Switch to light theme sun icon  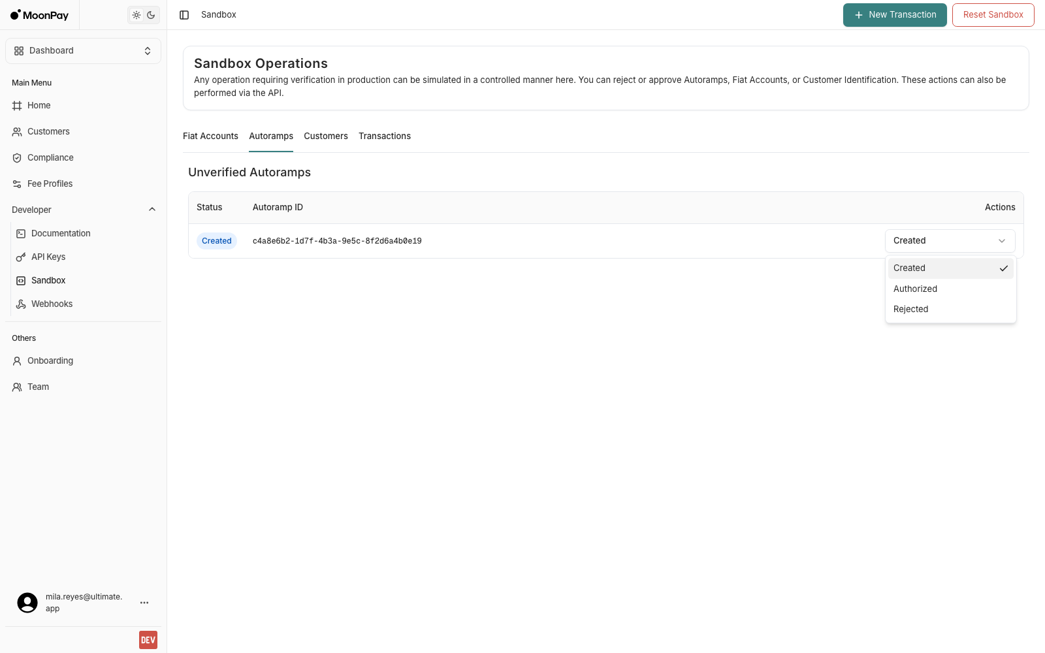click(x=137, y=15)
